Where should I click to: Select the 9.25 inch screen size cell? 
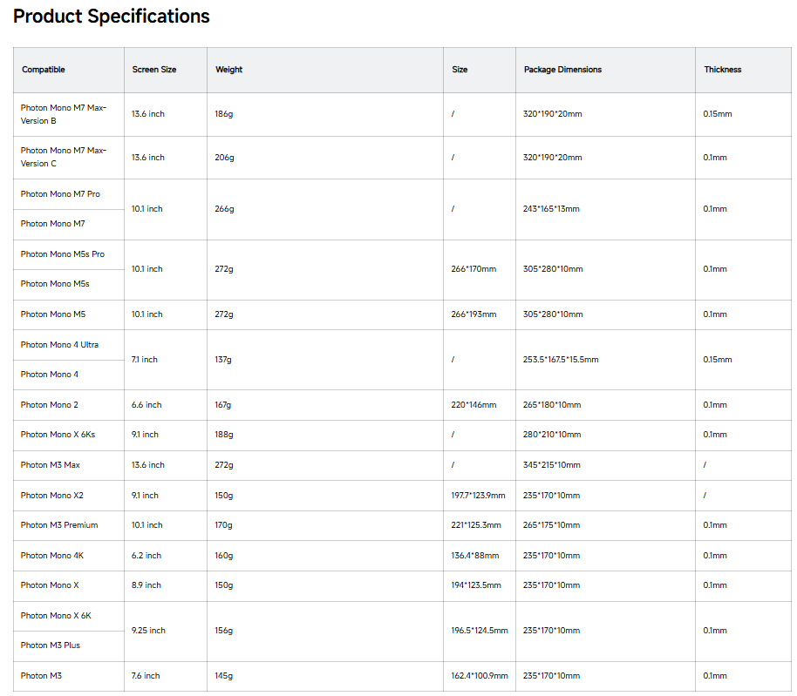pos(148,631)
